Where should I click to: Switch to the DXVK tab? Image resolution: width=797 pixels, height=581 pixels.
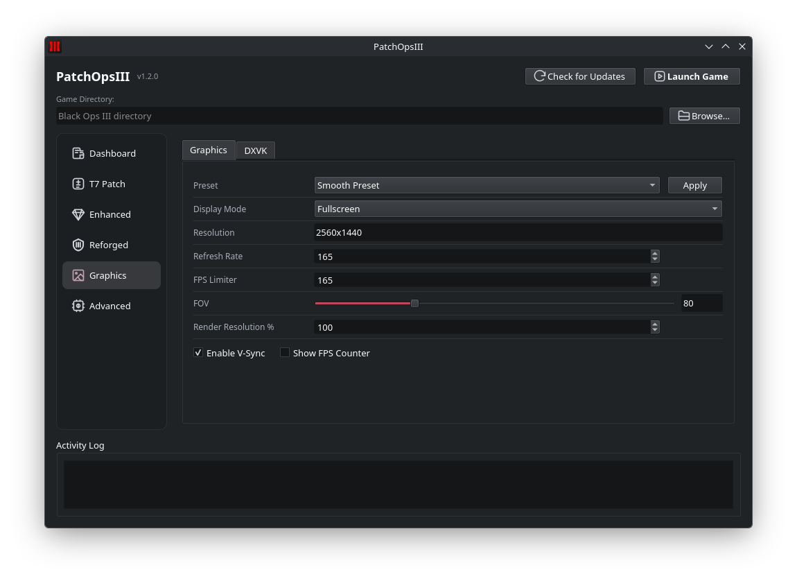pyautogui.click(x=256, y=150)
